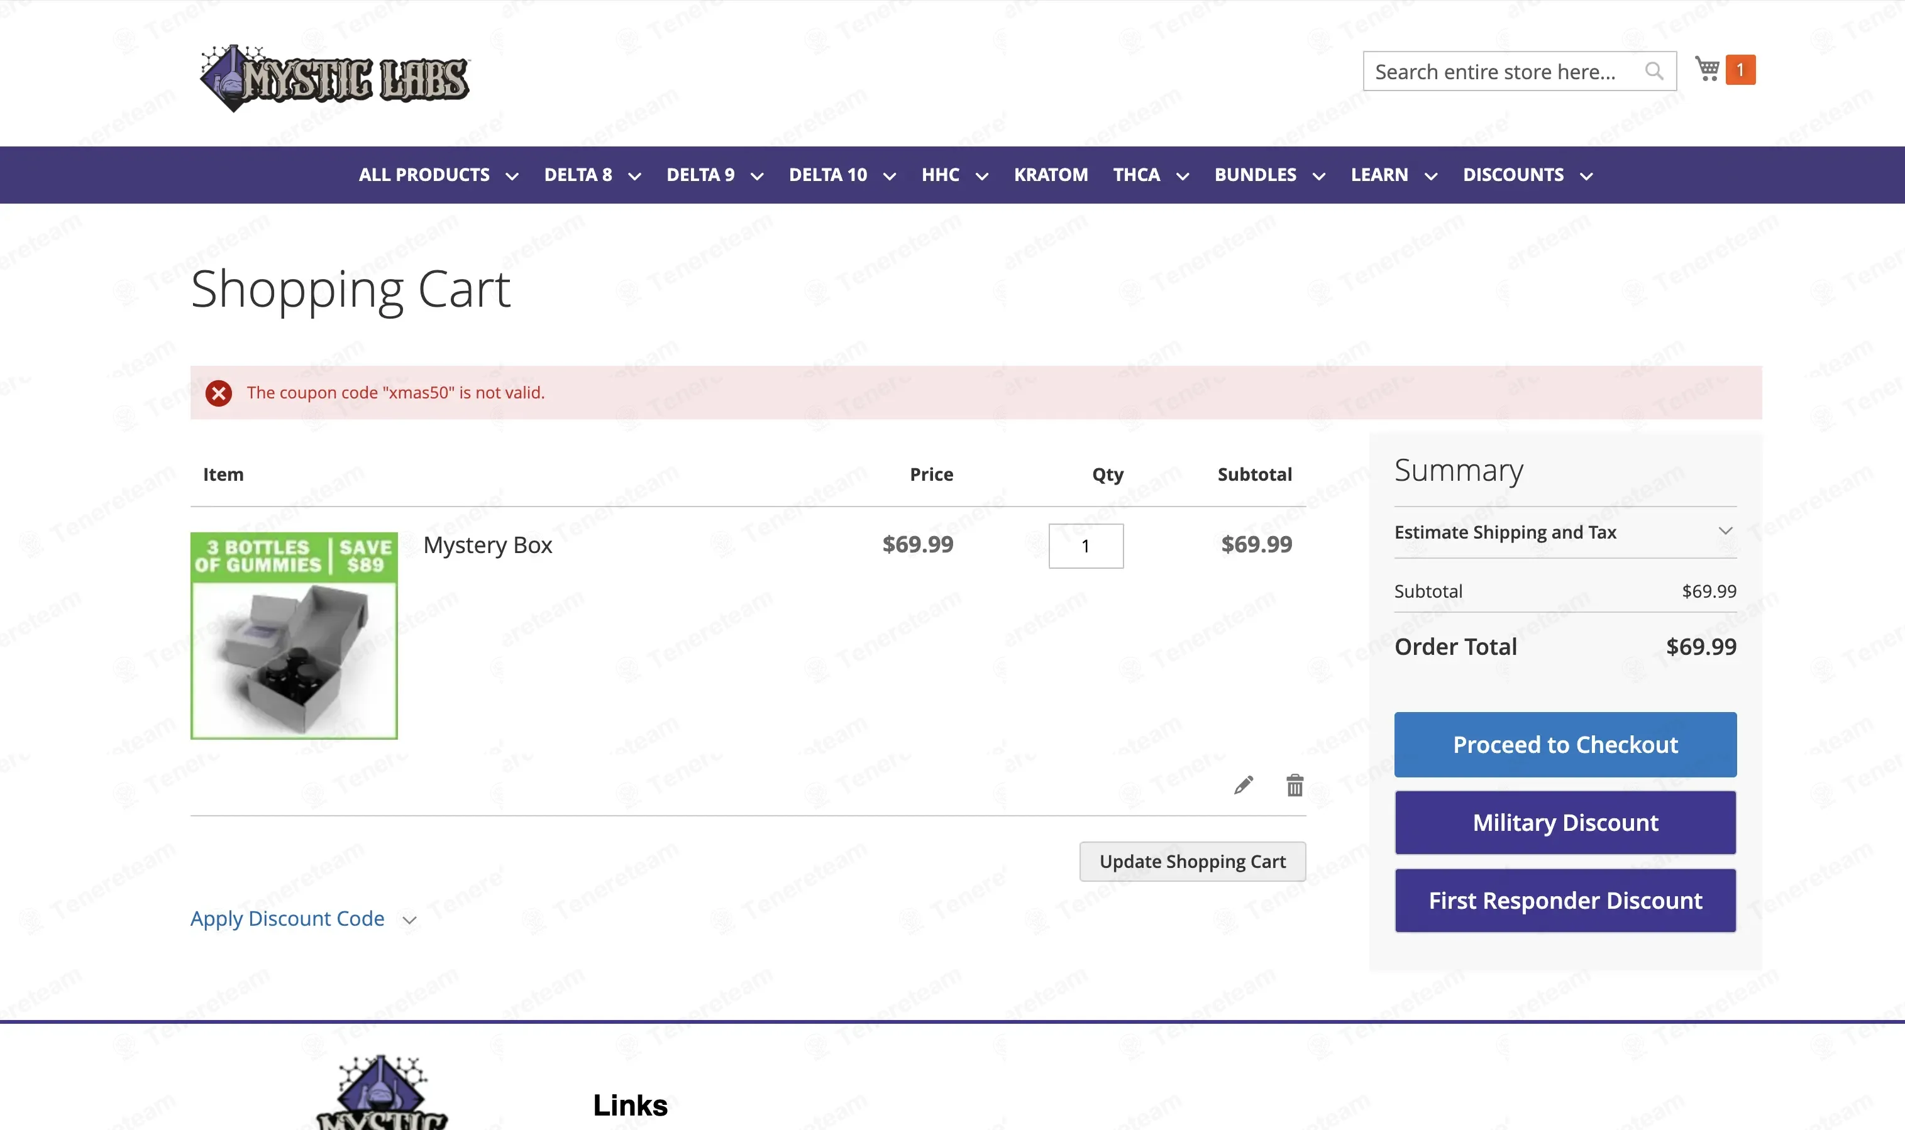Open the HHC menu
Screen dimensions: 1905x1130
pyautogui.click(x=941, y=175)
